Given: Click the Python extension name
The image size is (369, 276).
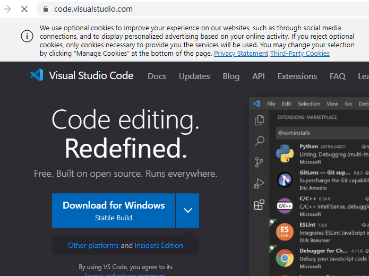Looking at the screenshot, I should click(x=308, y=146).
